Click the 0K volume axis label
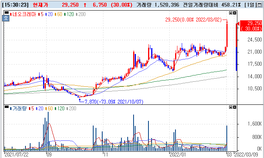Screen dimensions: 264x158 click(259, 149)
